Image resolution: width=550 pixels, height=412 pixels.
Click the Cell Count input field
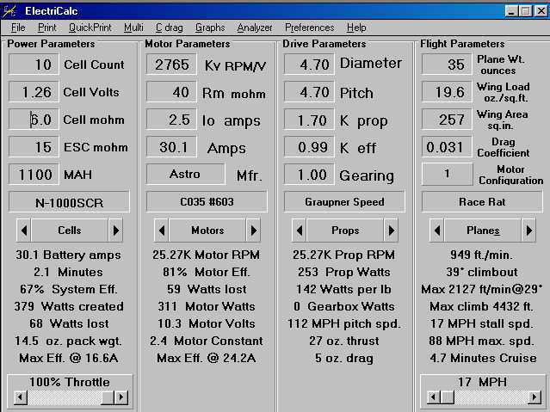[34, 65]
